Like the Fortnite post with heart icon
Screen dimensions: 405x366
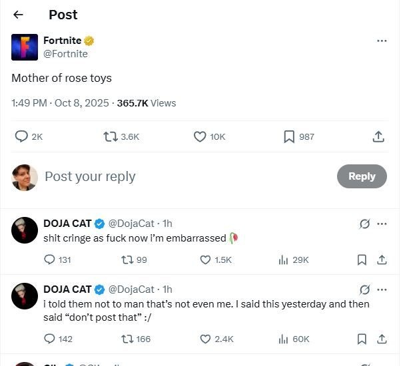click(x=200, y=136)
